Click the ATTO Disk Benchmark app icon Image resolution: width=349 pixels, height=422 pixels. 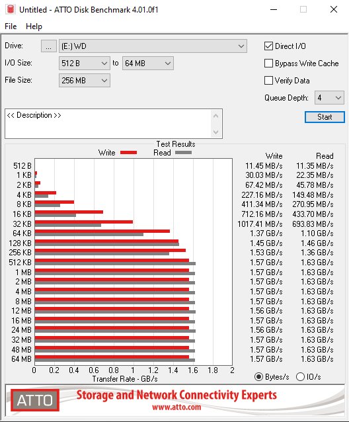click(x=11, y=9)
